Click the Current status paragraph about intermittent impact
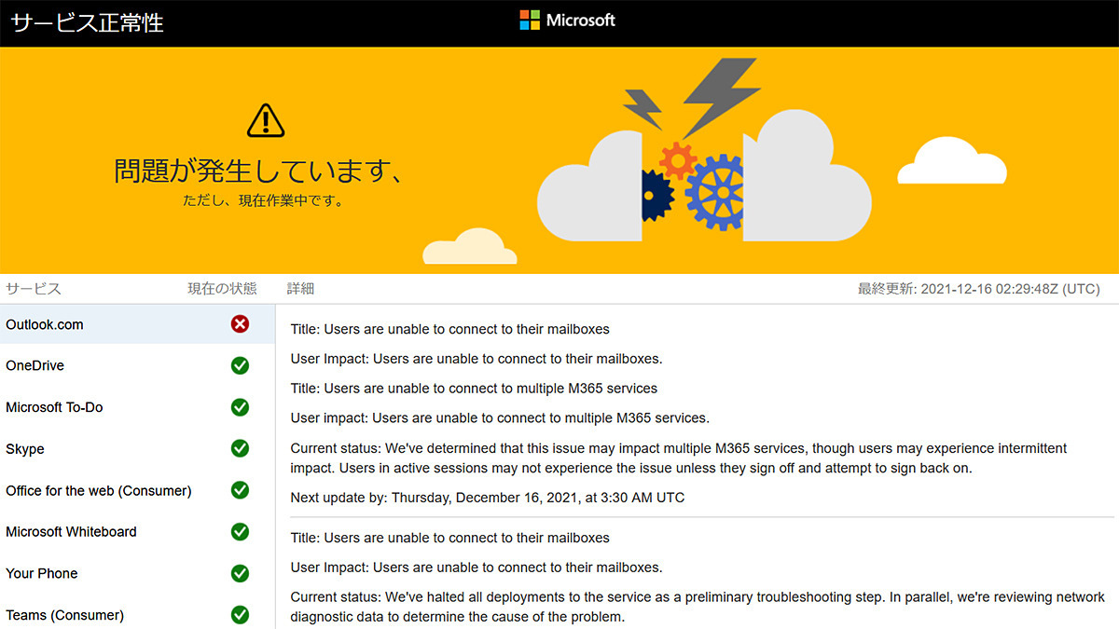 tap(679, 458)
